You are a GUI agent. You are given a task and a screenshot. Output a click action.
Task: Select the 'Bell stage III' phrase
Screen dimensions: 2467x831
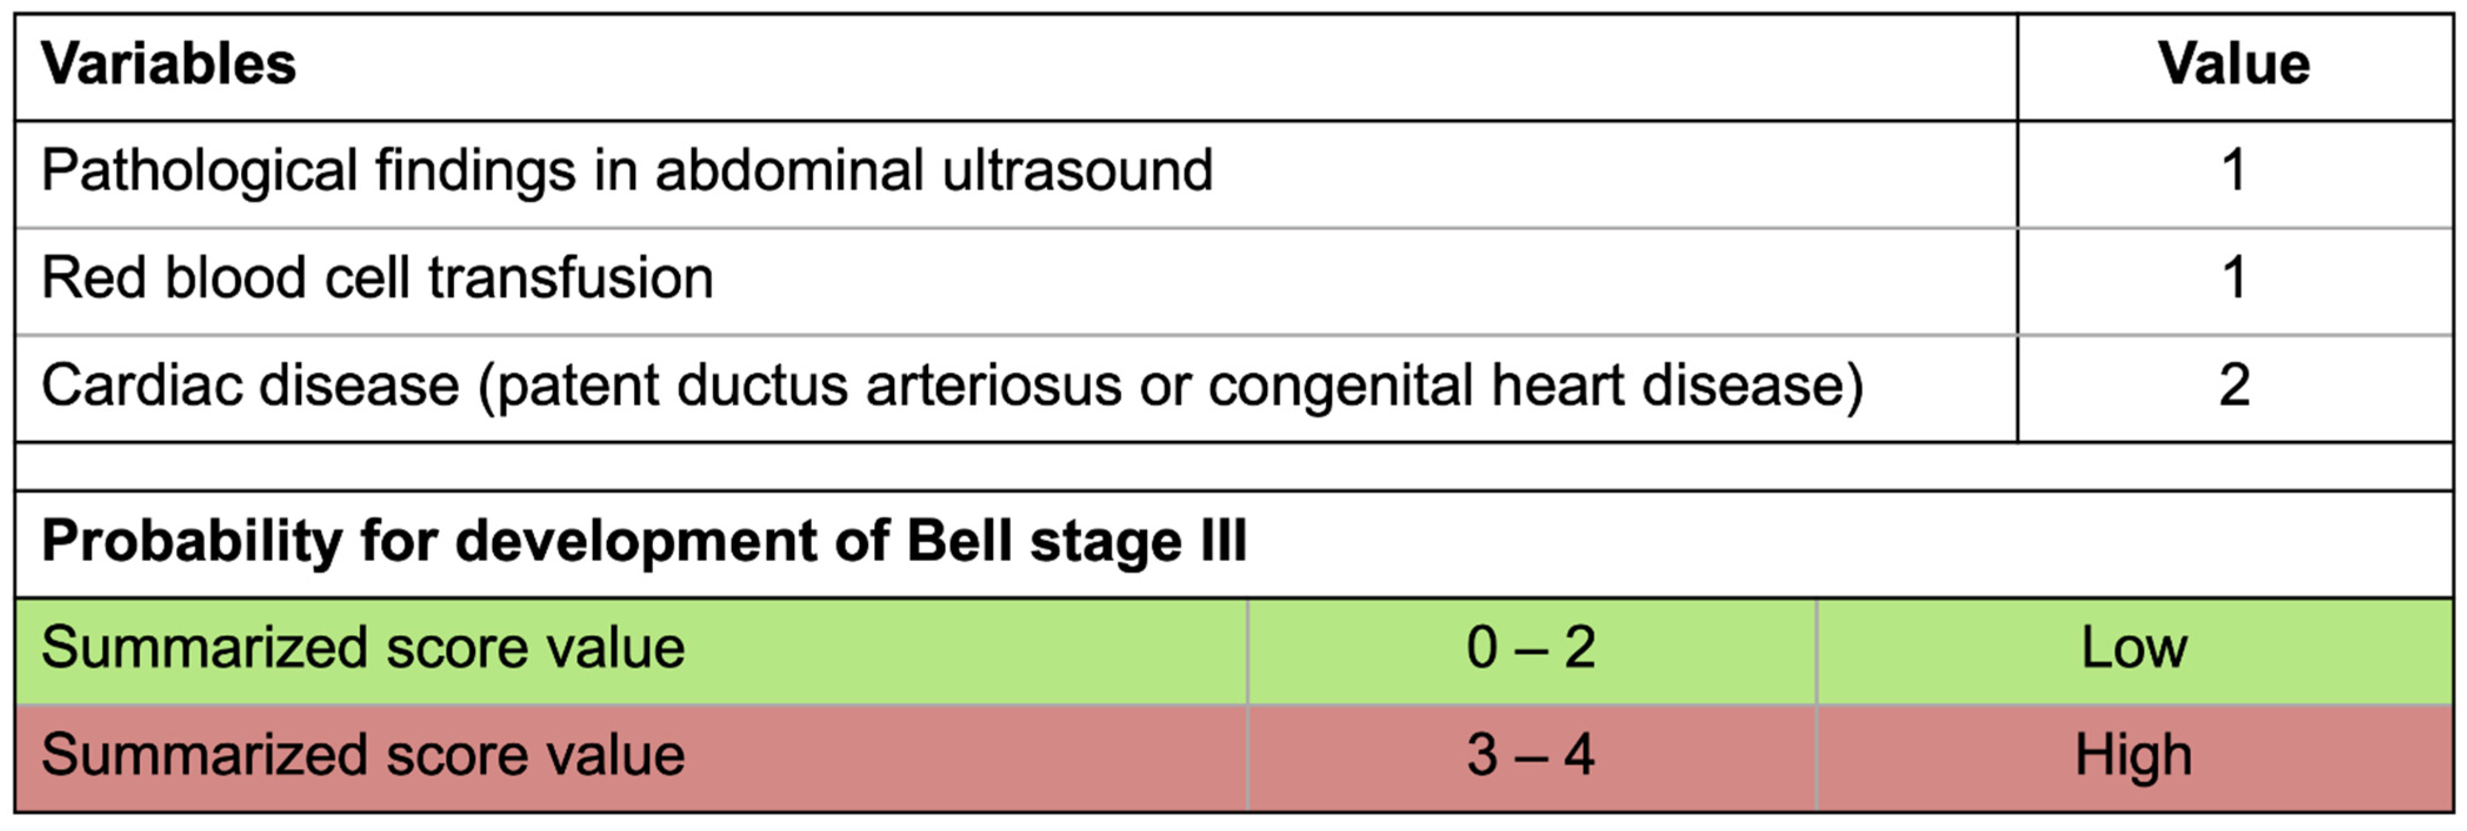tap(1075, 541)
